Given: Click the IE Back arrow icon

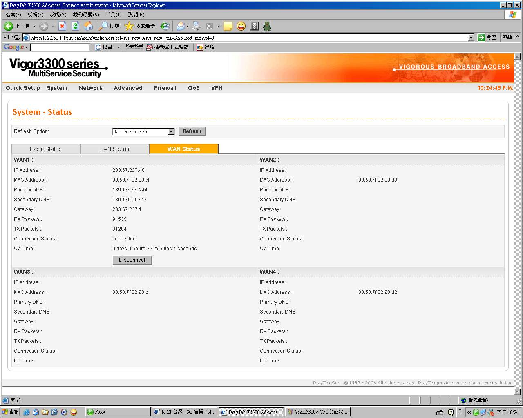Looking at the screenshot, I should point(9,26).
